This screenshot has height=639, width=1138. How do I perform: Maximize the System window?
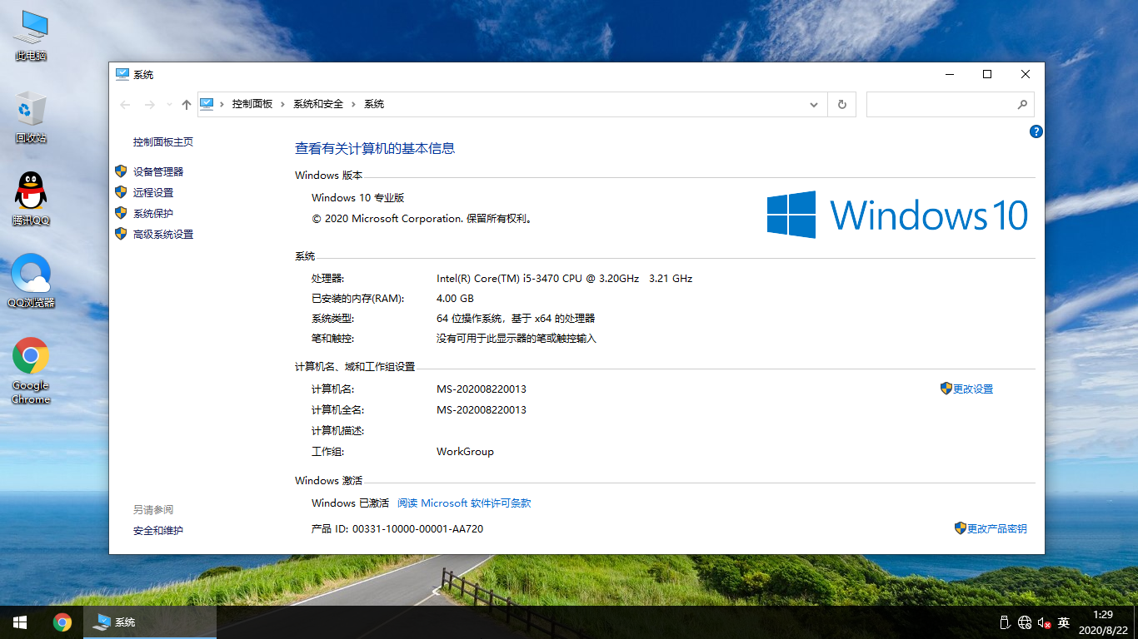click(x=987, y=74)
